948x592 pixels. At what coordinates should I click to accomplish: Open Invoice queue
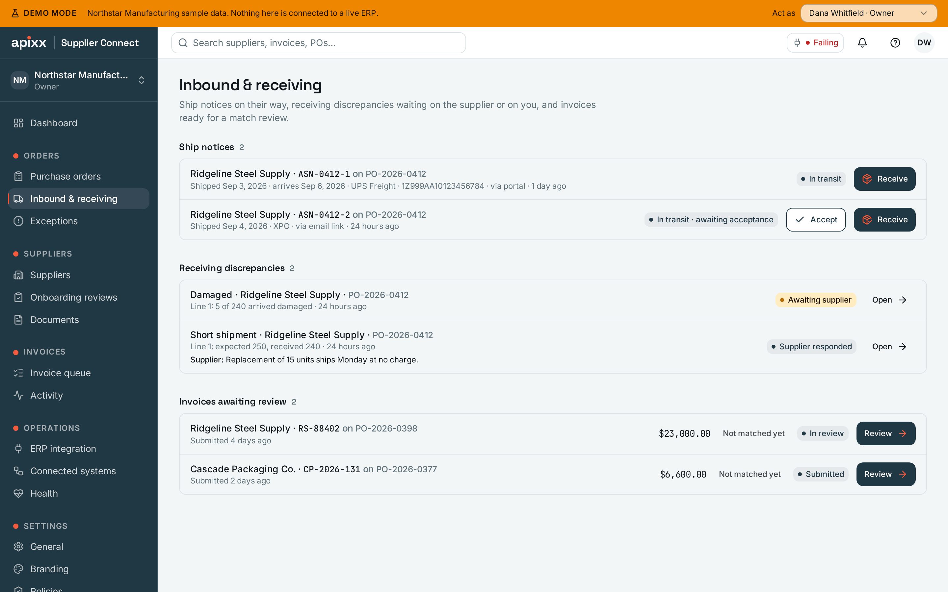[x=79, y=373]
